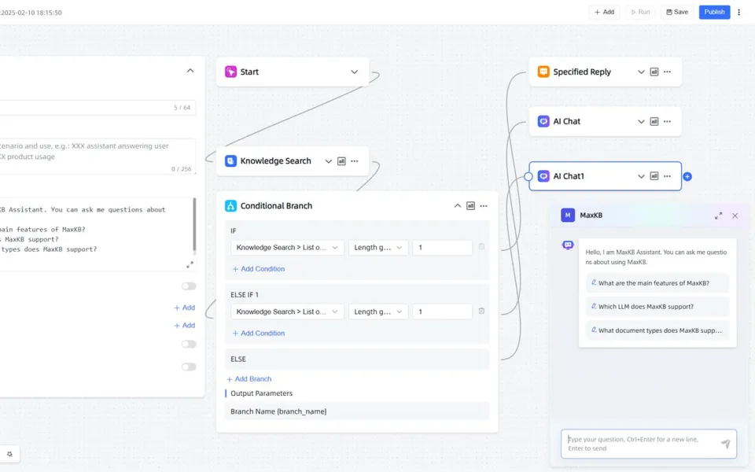Image resolution: width=755 pixels, height=472 pixels.
Task: Open three-dot menu on Specified Reply node
Action: point(667,72)
